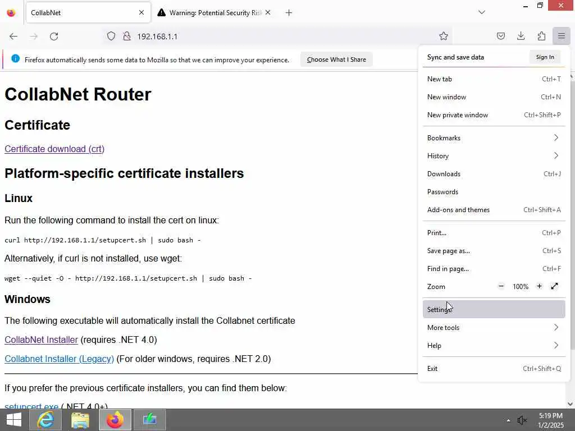Expand the More tools submenu

tap(494, 327)
